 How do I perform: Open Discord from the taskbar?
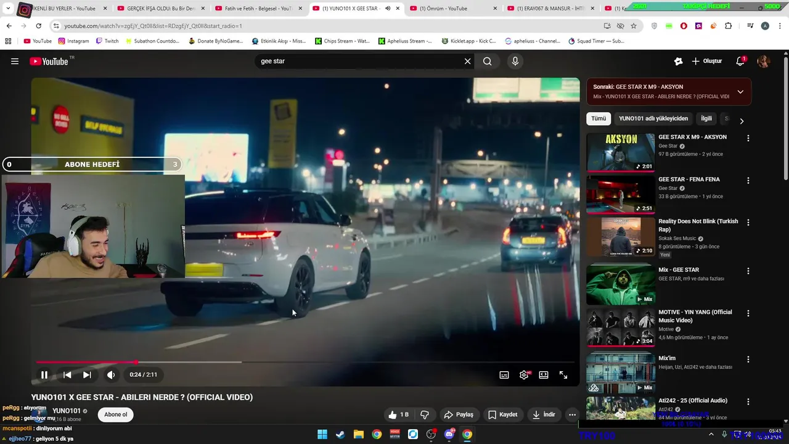click(x=449, y=434)
